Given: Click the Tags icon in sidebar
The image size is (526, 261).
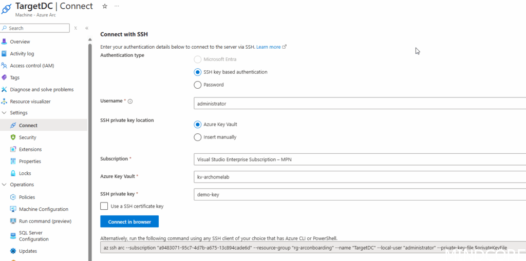Looking at the screenshot, I should click(x=5, y=77).
